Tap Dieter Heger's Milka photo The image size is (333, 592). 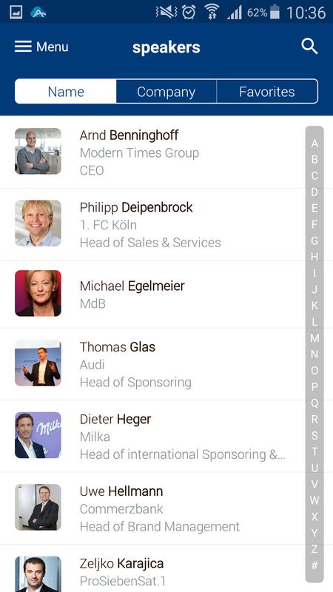coord(38,435)
